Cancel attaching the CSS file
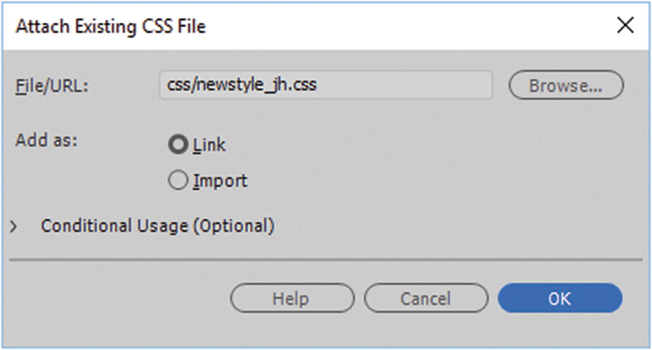Viewport: 652px width, 350px height. click(425, 298)
